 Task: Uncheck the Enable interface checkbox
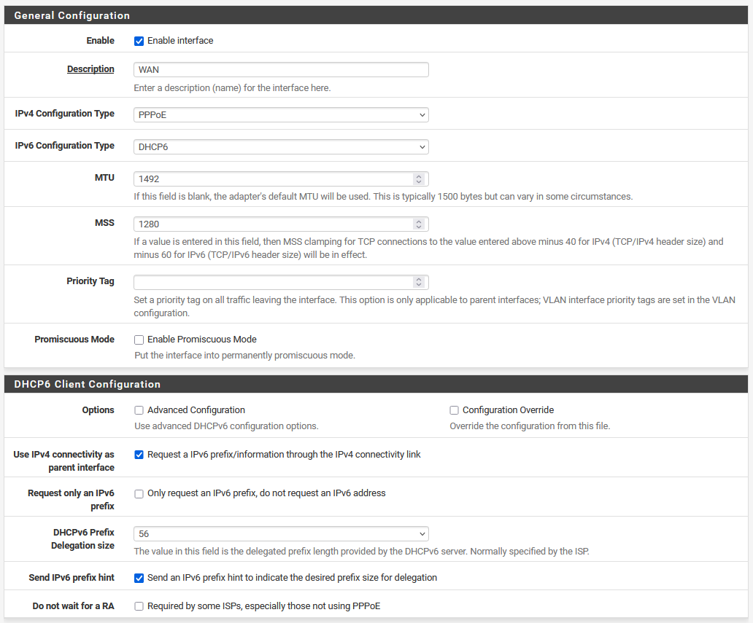coord(139,42)
